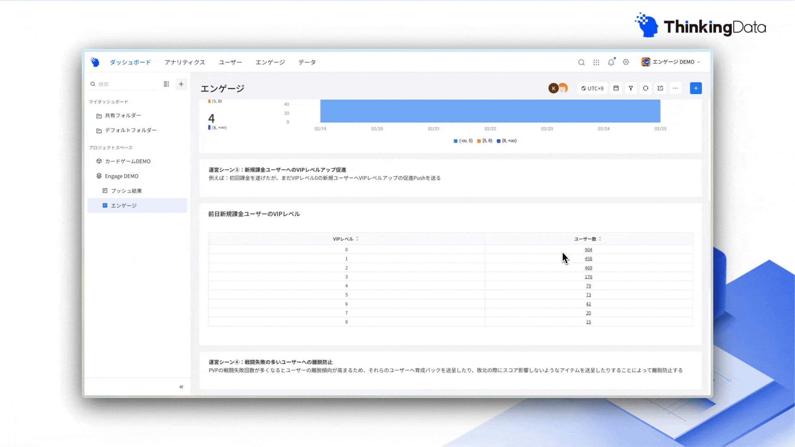795x447 pixels.
Task: Click the orange collaborator avatar
Action: pyautogui.click(x=563, y=88)
